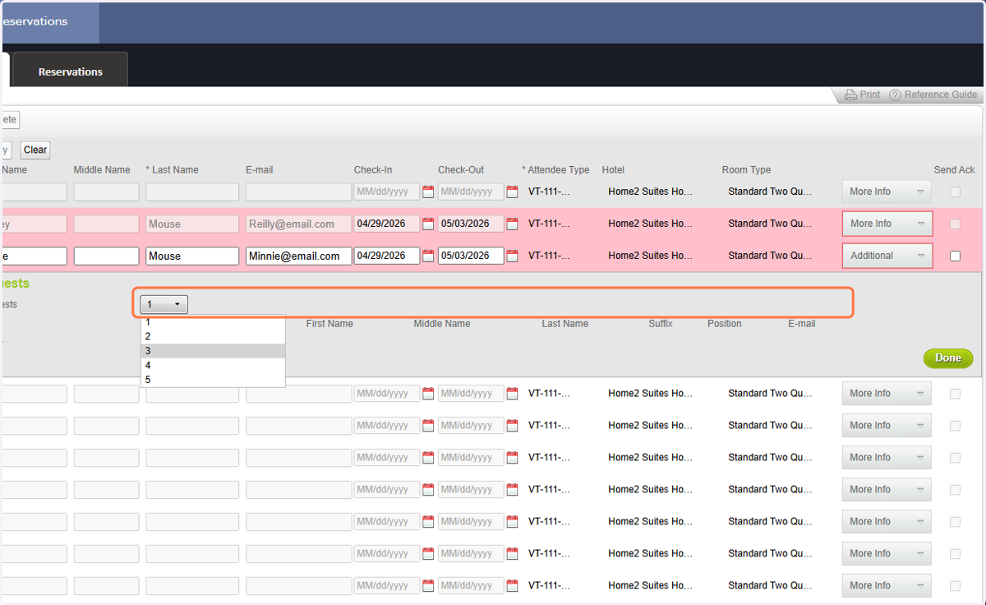
Task: Open More Info dropdown in Reilly's row
Action: click(x=887, y=224)
